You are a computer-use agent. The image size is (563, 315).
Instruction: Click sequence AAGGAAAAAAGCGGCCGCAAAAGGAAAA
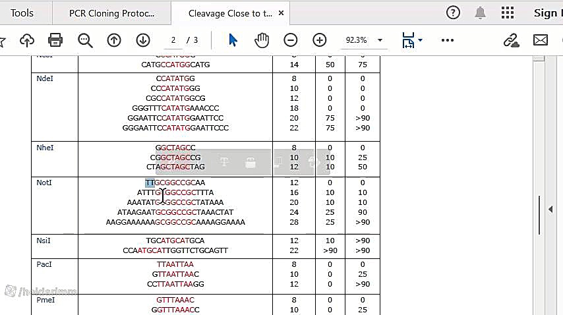175,222
